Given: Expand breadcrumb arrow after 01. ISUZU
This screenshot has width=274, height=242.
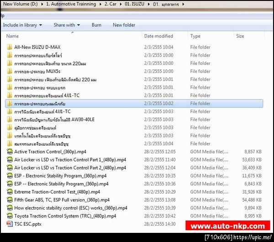Looking at the screenshot, I should pyautogui.click(x=149, y=4).
